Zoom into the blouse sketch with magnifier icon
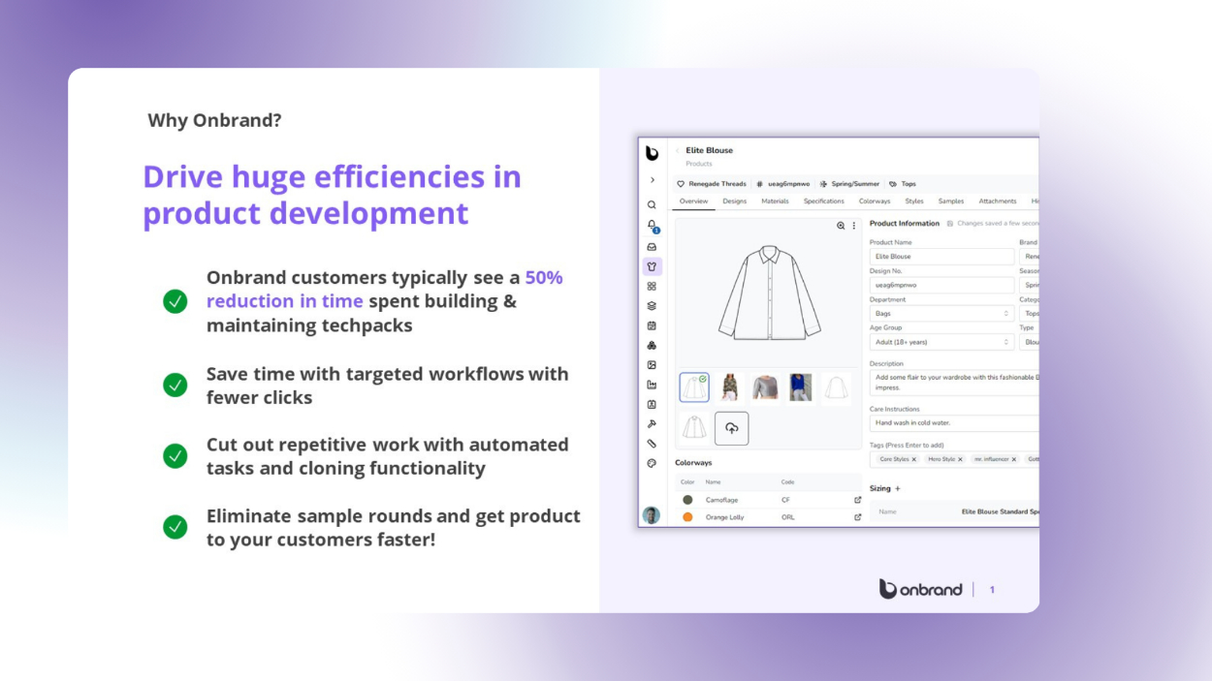This screenshot has height=681, width=1212. pos(841,226)
